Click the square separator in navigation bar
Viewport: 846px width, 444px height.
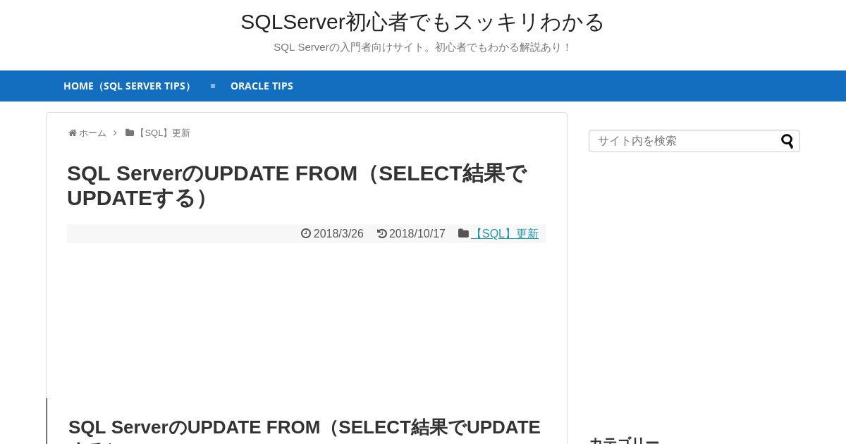point(213,86)
